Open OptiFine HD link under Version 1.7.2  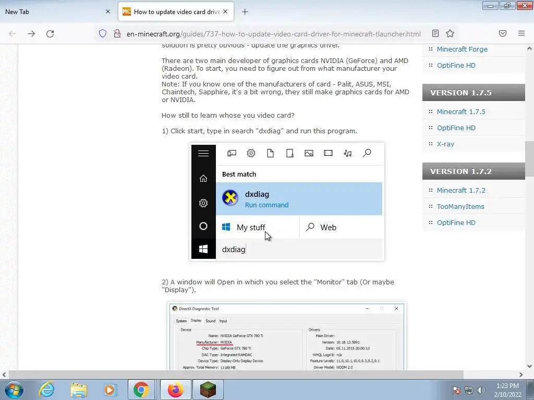456,222
